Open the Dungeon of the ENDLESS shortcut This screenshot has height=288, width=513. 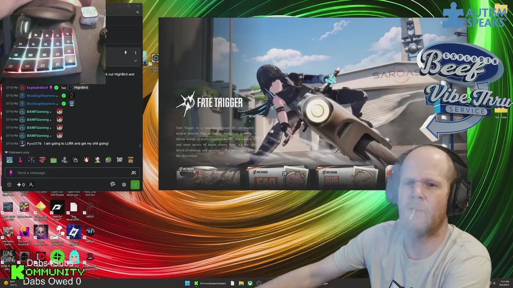pyautogui.click(x=40, y=211)
